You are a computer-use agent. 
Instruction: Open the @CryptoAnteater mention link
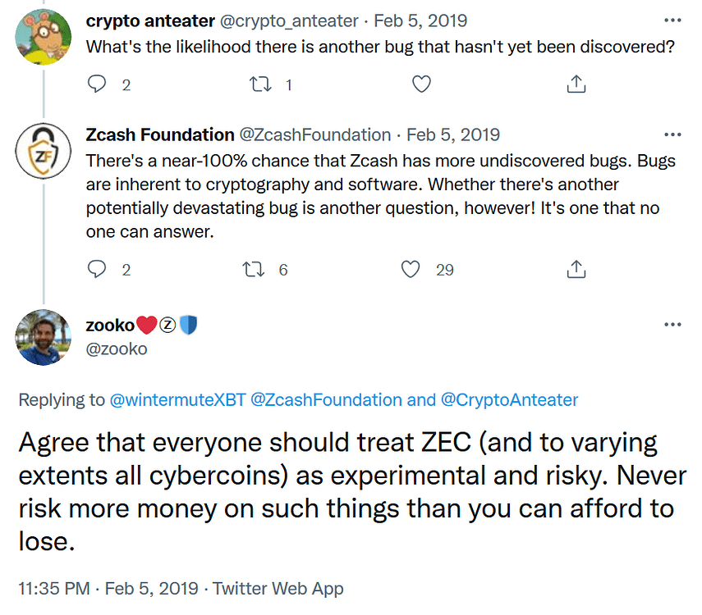pyautogui.click(x=509, y=400)
